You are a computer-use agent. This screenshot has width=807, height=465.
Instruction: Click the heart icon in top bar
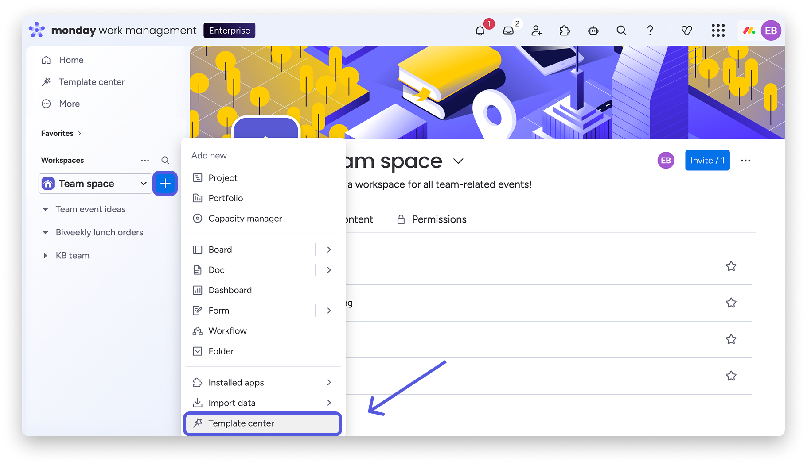pos(687,31)
